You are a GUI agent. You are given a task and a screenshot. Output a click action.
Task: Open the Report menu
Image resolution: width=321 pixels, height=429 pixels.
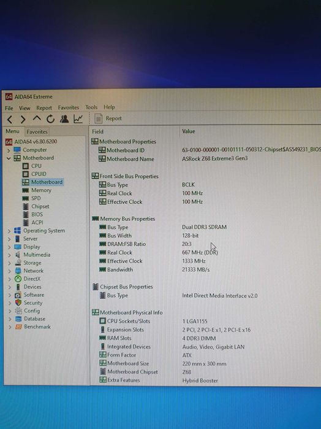coord(44,108)
